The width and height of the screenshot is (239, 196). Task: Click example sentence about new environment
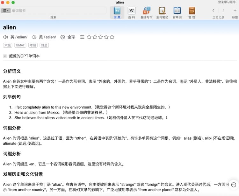coord(92,107)
